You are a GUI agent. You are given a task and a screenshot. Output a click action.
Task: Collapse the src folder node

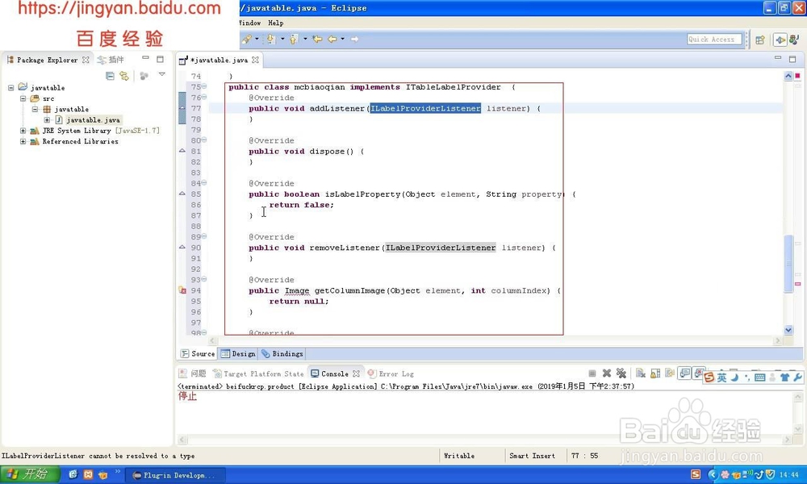(23, 98)
